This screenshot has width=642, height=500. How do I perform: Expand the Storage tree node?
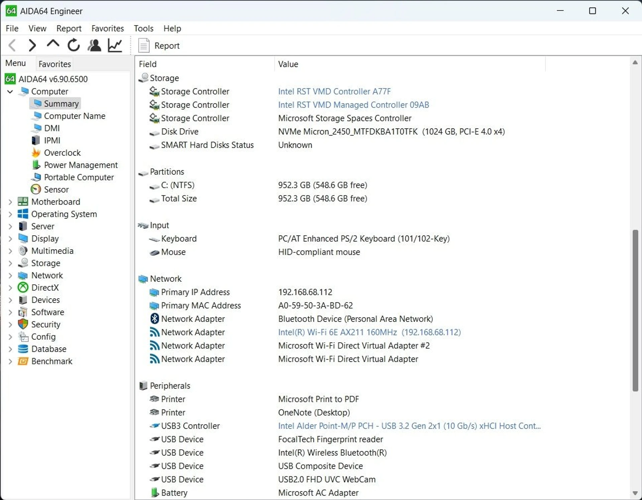10,263
